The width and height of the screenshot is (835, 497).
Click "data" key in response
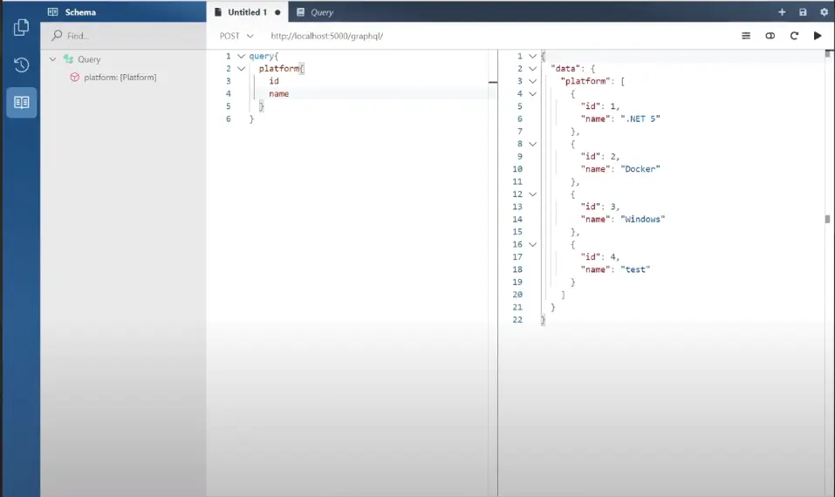(565, 69)
